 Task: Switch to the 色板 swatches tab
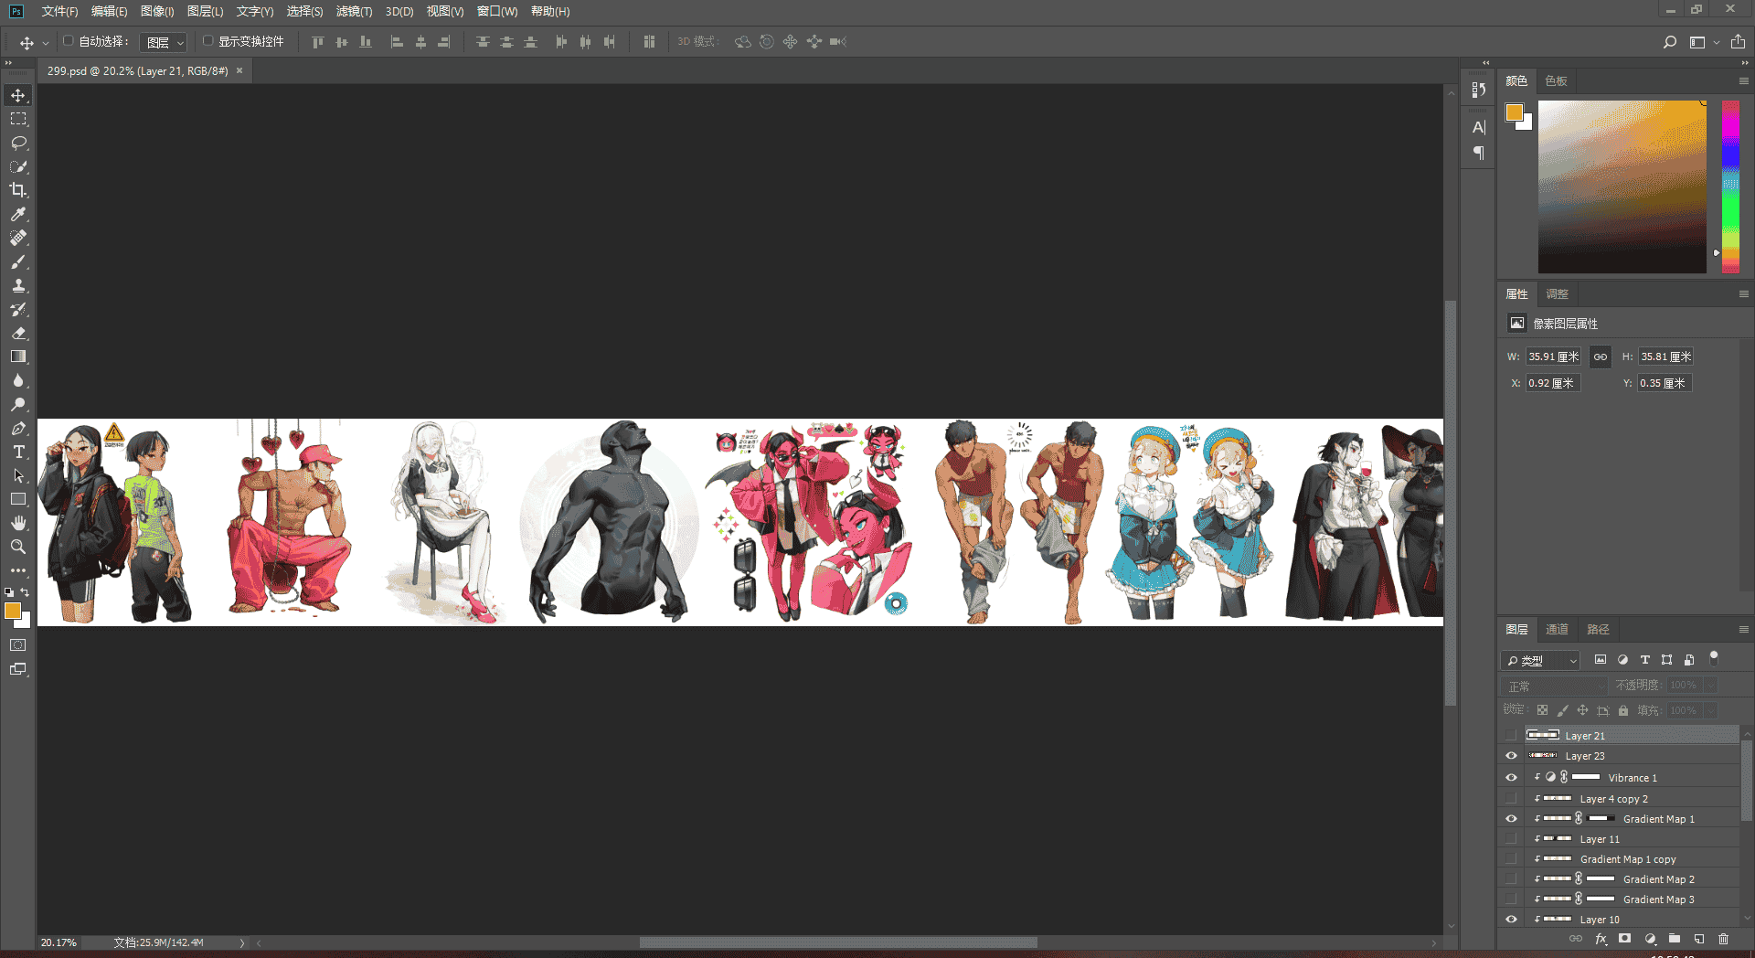pyautogui.click(x=1556, y=81)
